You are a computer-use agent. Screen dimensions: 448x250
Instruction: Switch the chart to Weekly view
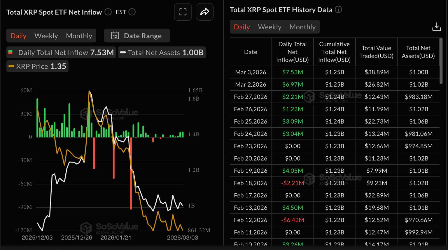pos(46,35)
